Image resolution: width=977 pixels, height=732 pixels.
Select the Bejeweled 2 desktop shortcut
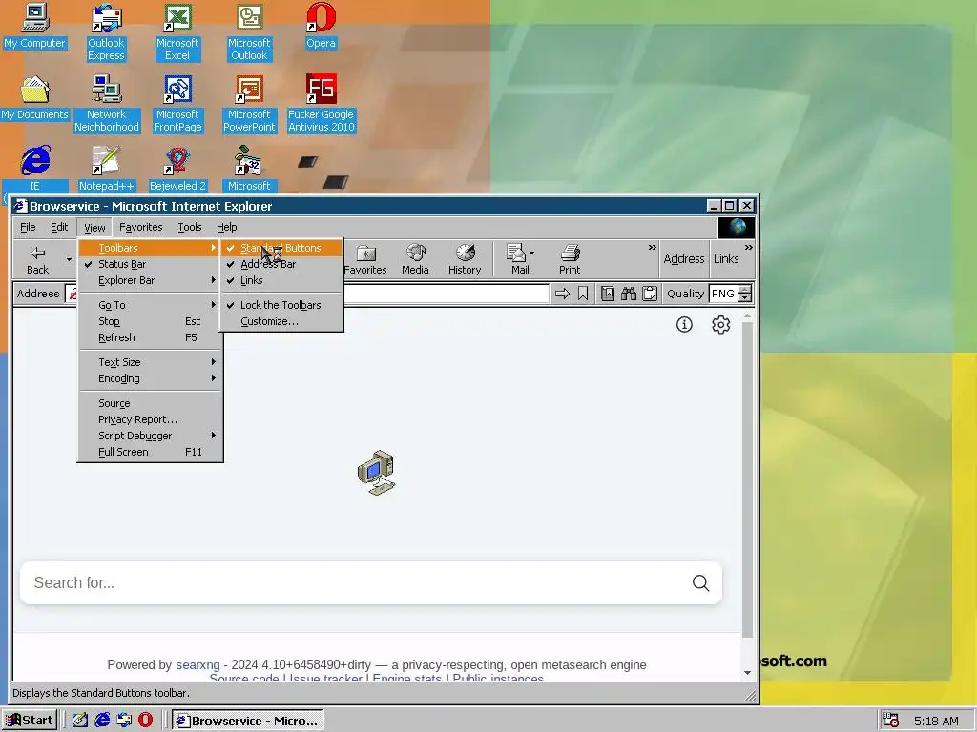[x=177, y=168]
